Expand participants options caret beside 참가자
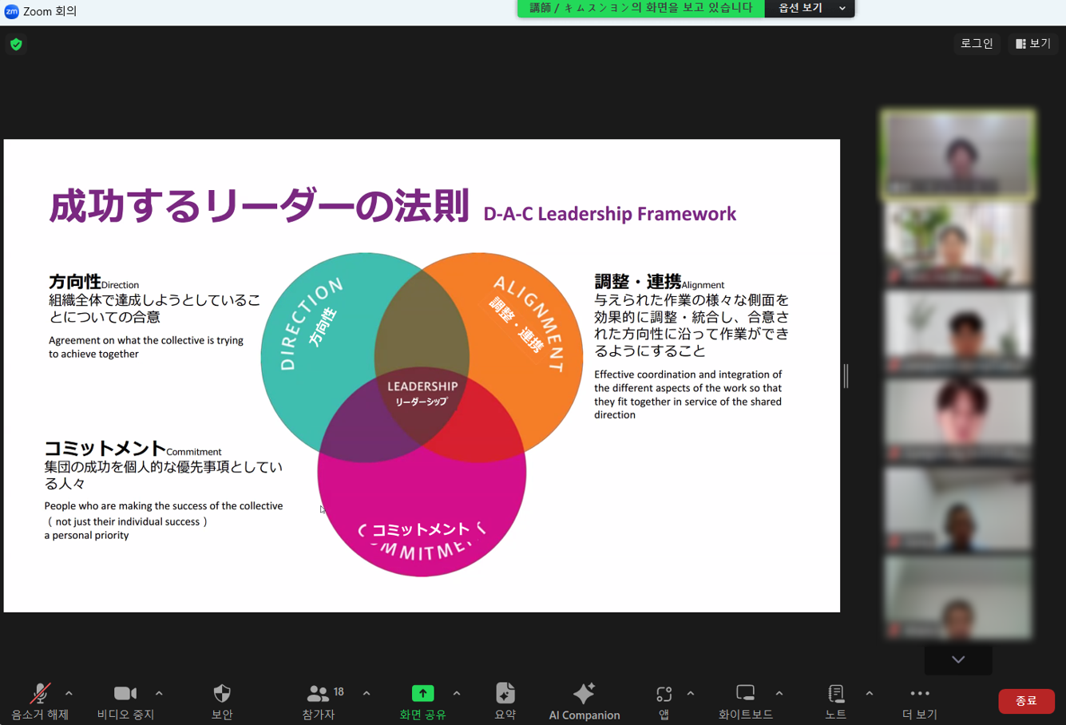The height and width of the screenshot is (725, 1066). point(367,693)
